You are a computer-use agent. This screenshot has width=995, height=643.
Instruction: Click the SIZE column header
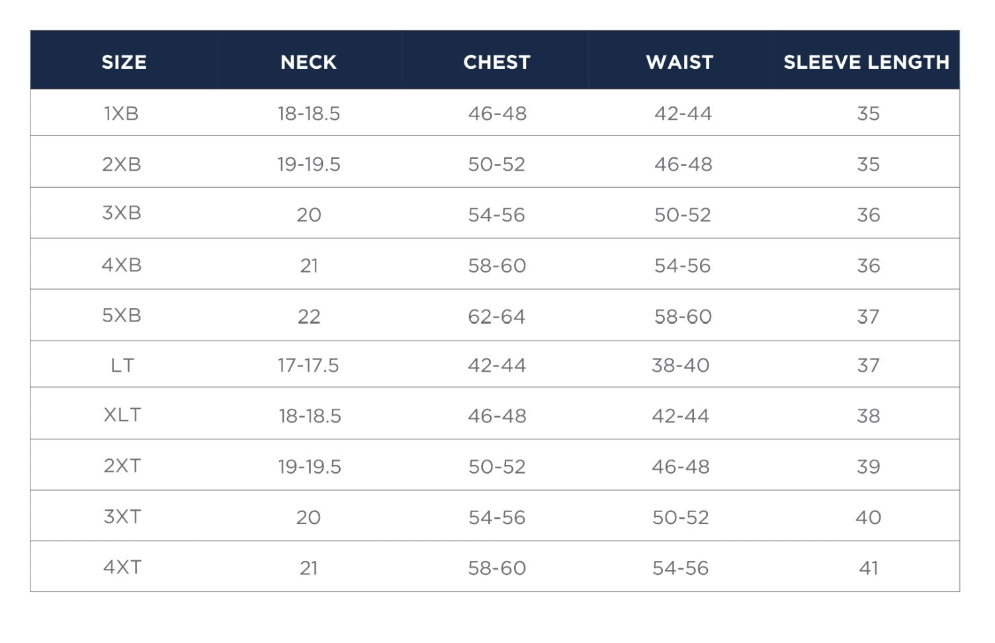(x=124, y=62)
